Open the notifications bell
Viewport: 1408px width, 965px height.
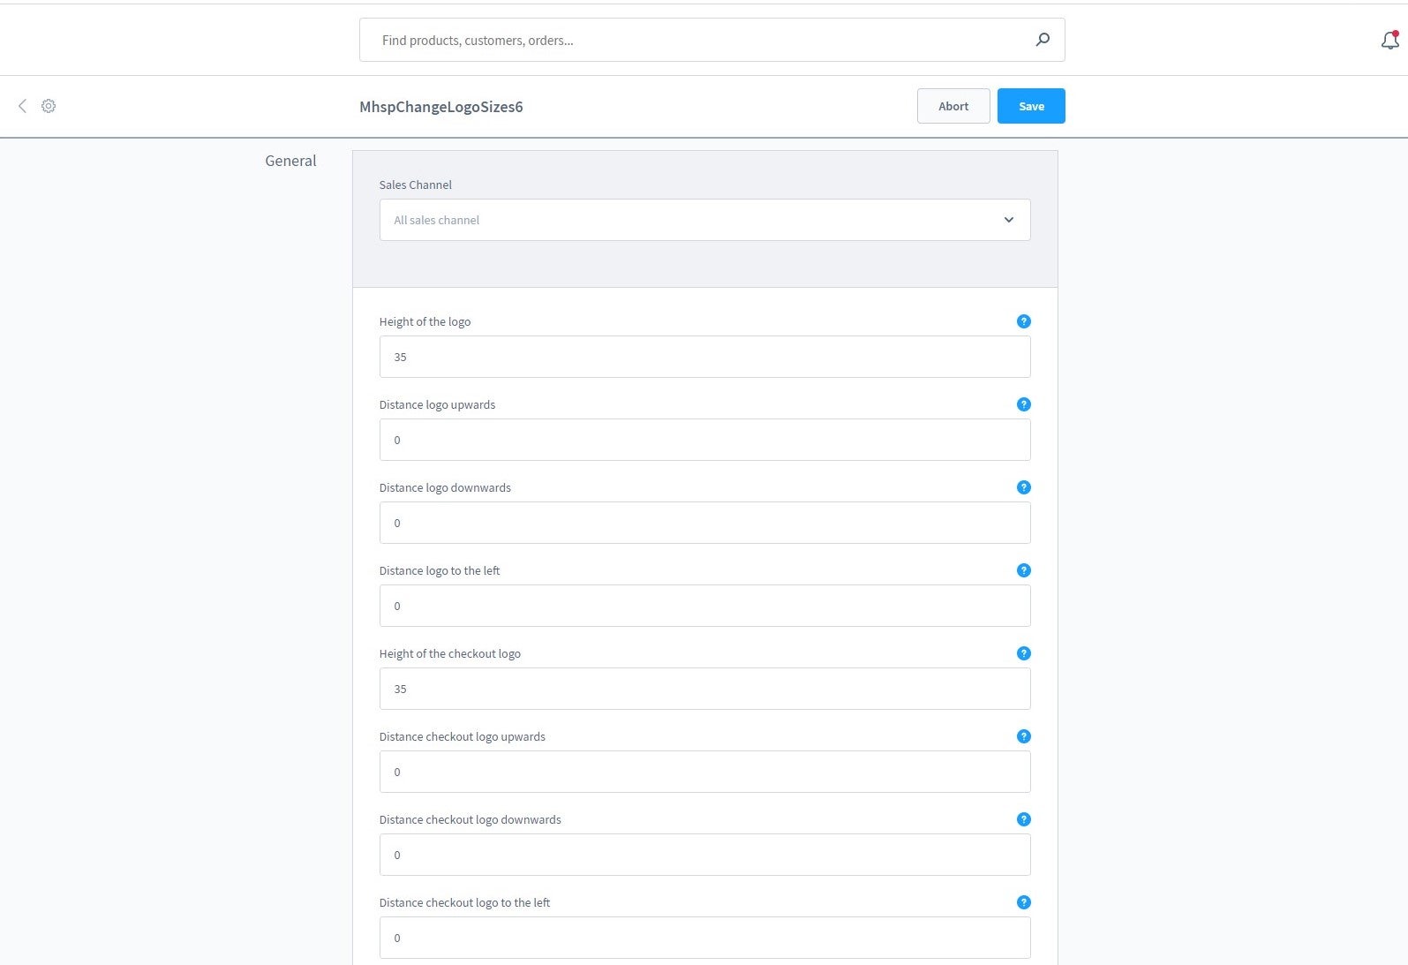[1389, 40]
